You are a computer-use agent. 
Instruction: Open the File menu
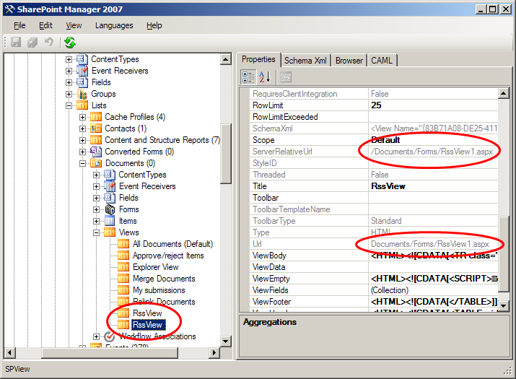(19, 25)
